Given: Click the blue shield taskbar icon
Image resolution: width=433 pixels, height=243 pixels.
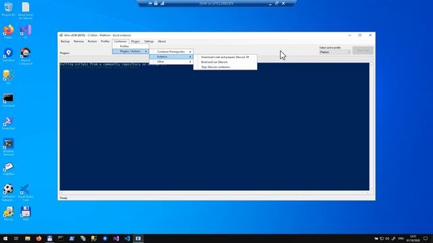Looking at the screenshot, I should [105, 238].
